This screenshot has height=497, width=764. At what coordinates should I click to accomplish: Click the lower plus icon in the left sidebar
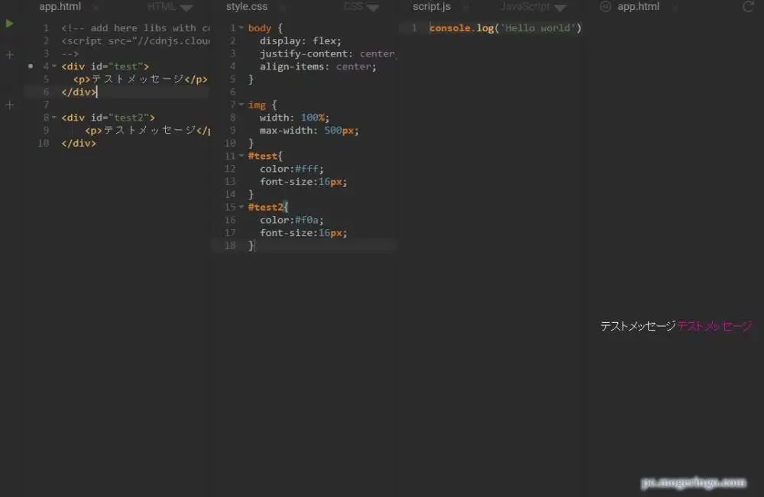(x=9, y=105)
